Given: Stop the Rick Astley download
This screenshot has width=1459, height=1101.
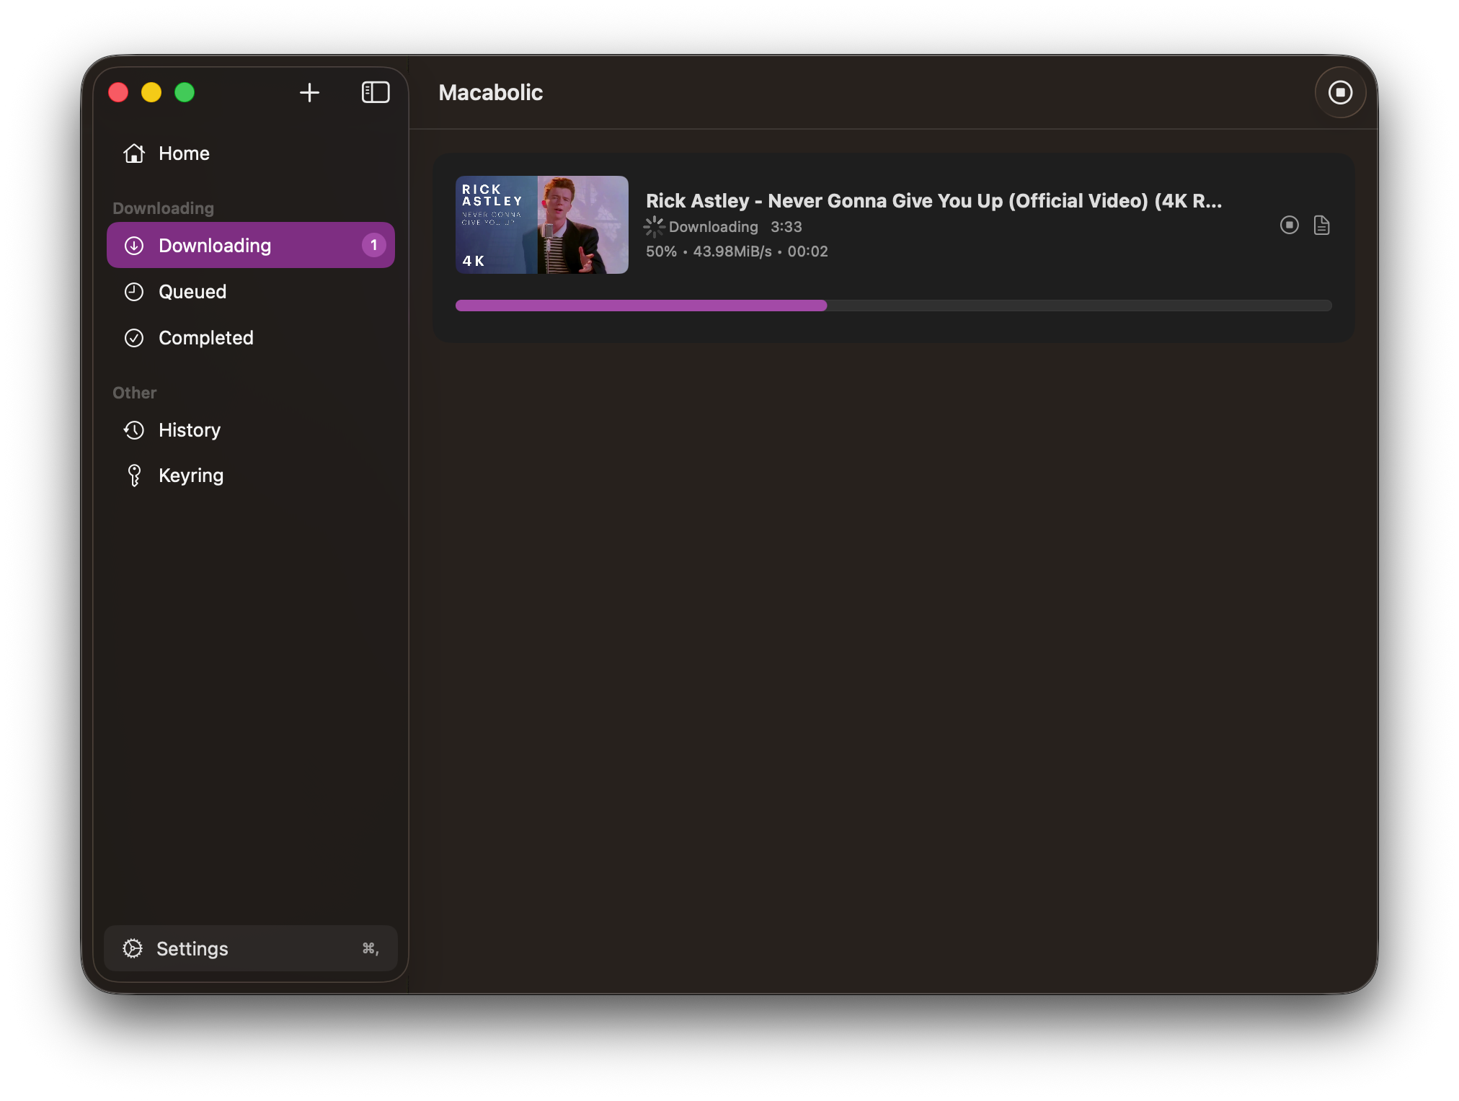Looking at the screenshot, I should click(x=1289, y=226).
